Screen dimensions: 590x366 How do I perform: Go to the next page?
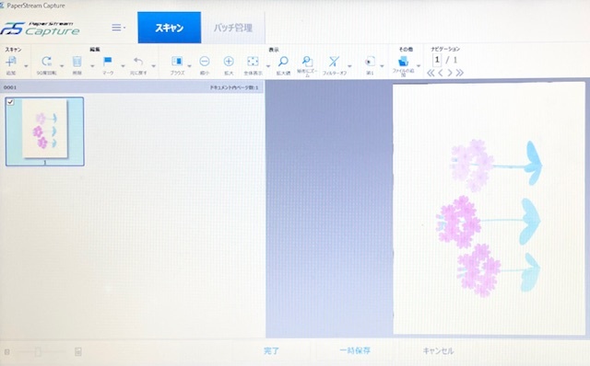pyautogui.click(x=450, y=73)
